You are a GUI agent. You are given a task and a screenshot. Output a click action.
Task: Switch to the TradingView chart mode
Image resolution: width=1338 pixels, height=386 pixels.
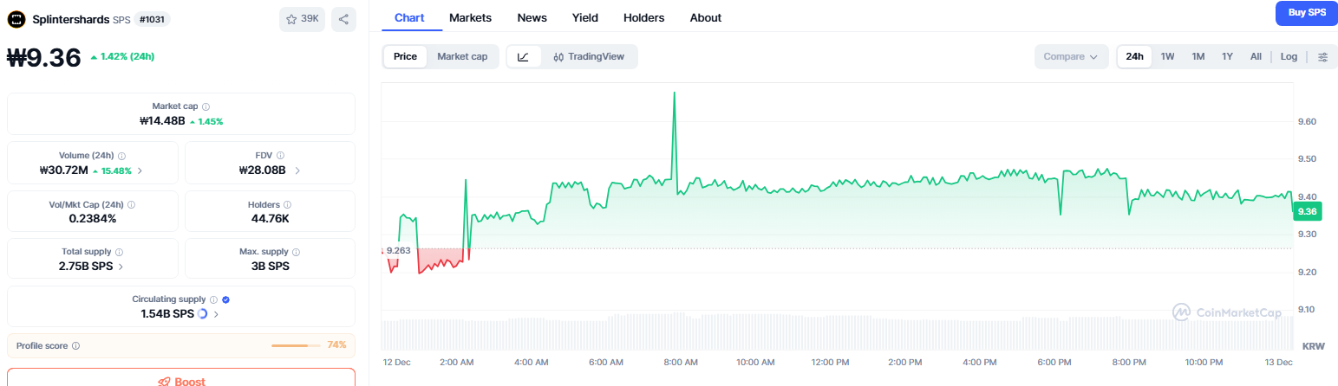click(589, 56)
